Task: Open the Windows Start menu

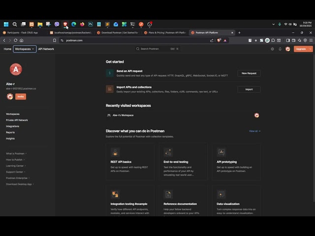Action: (6, 24)
